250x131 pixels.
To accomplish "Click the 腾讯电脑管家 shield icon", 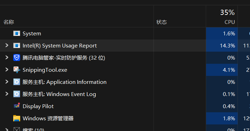I will [17, 58].
